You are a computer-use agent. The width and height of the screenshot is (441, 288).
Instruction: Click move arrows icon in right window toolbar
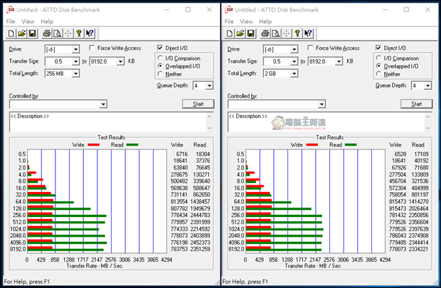(x=286, y=34)
